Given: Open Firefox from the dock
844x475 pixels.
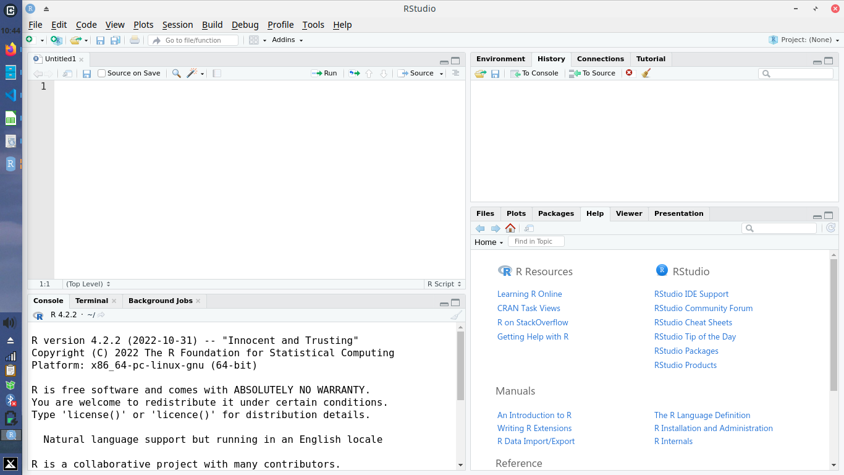Looking at the screenshot, I should [11, 49].
